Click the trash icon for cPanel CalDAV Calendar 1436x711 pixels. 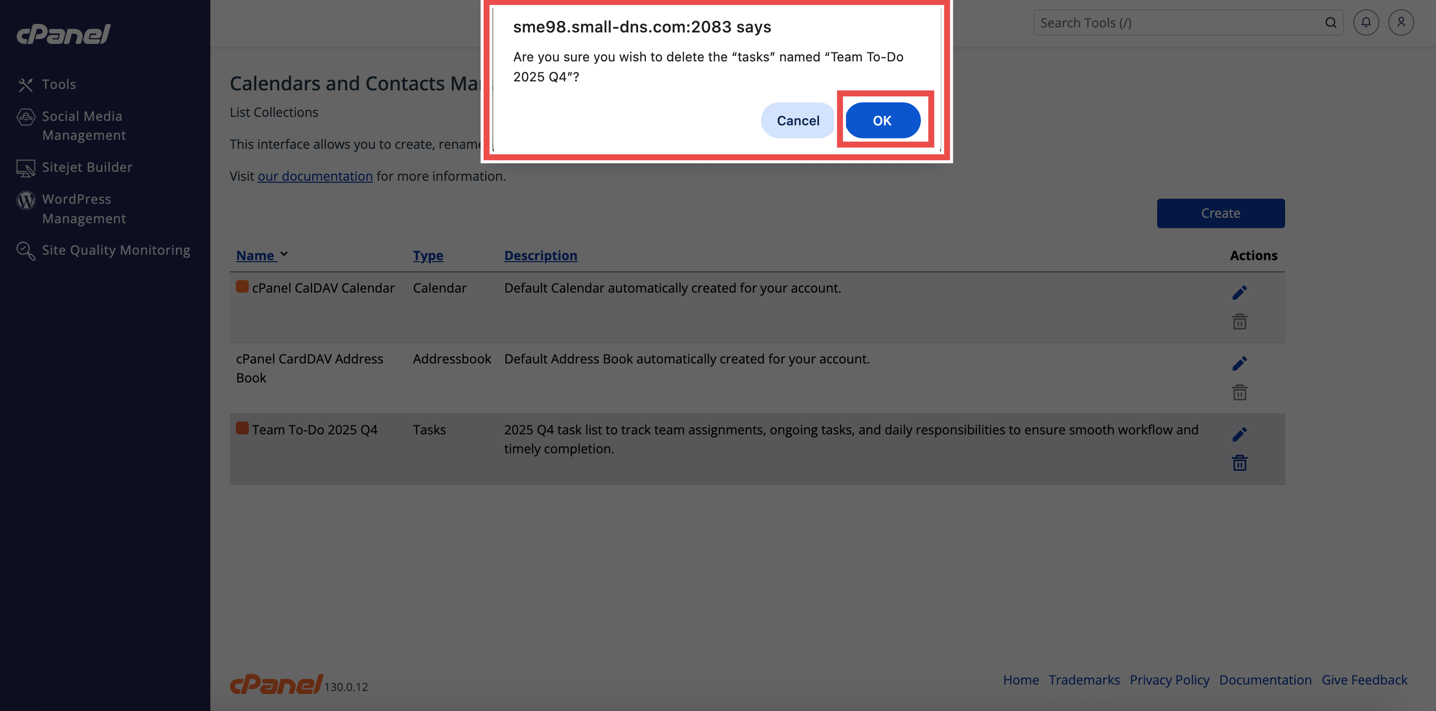point(1239,322)
